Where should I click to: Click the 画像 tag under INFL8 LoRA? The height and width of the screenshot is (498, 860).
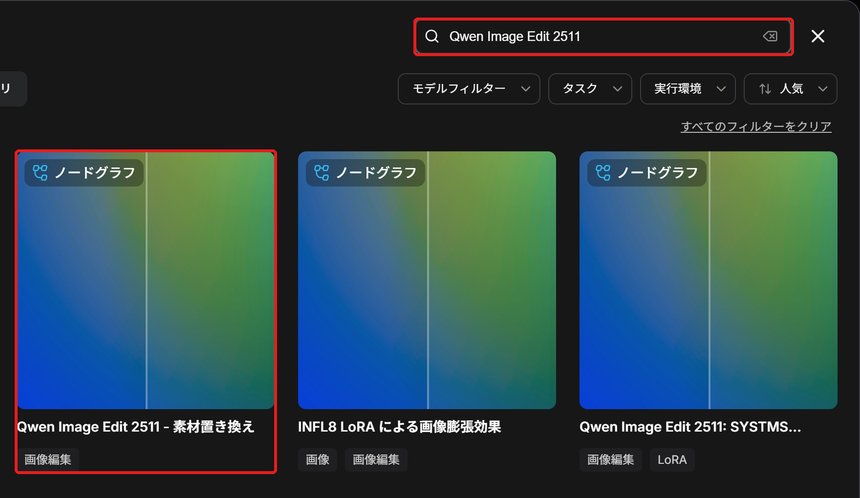318,460
